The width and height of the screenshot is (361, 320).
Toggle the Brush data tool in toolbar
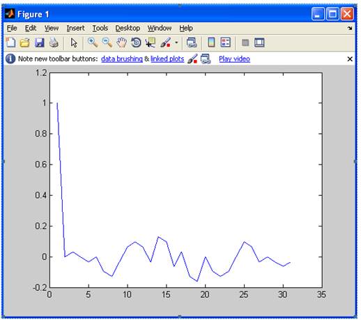(166, 43)
